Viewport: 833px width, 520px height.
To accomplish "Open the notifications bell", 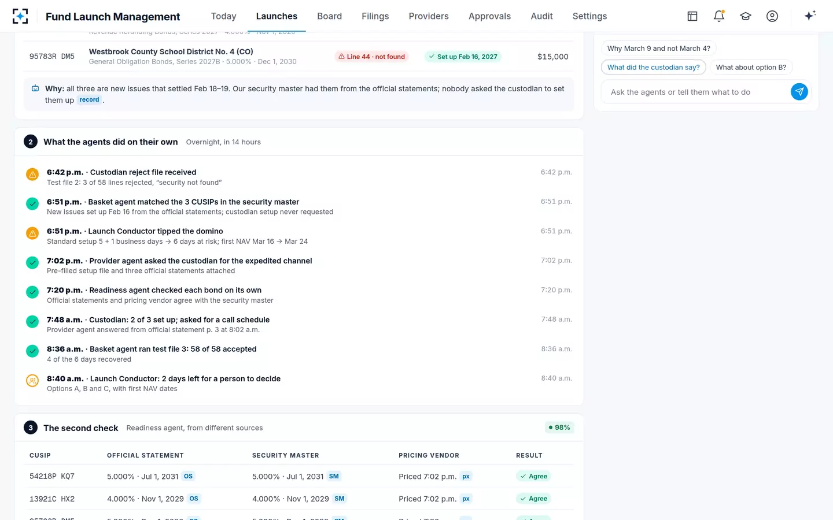I will (719, 16).
